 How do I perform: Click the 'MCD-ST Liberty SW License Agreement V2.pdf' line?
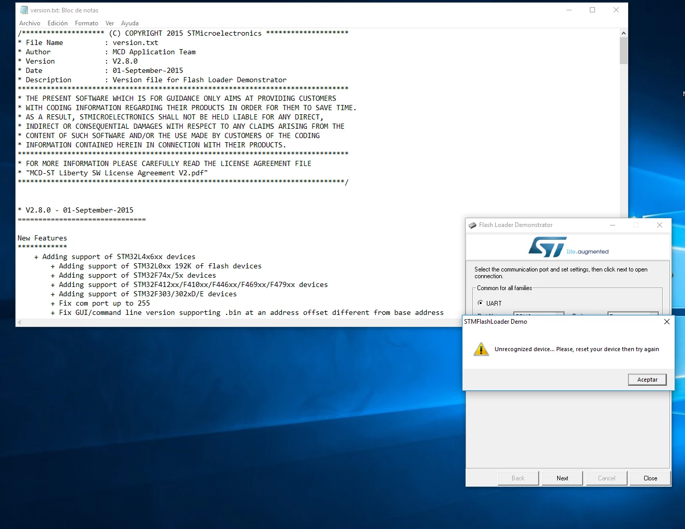pos(113,173)
